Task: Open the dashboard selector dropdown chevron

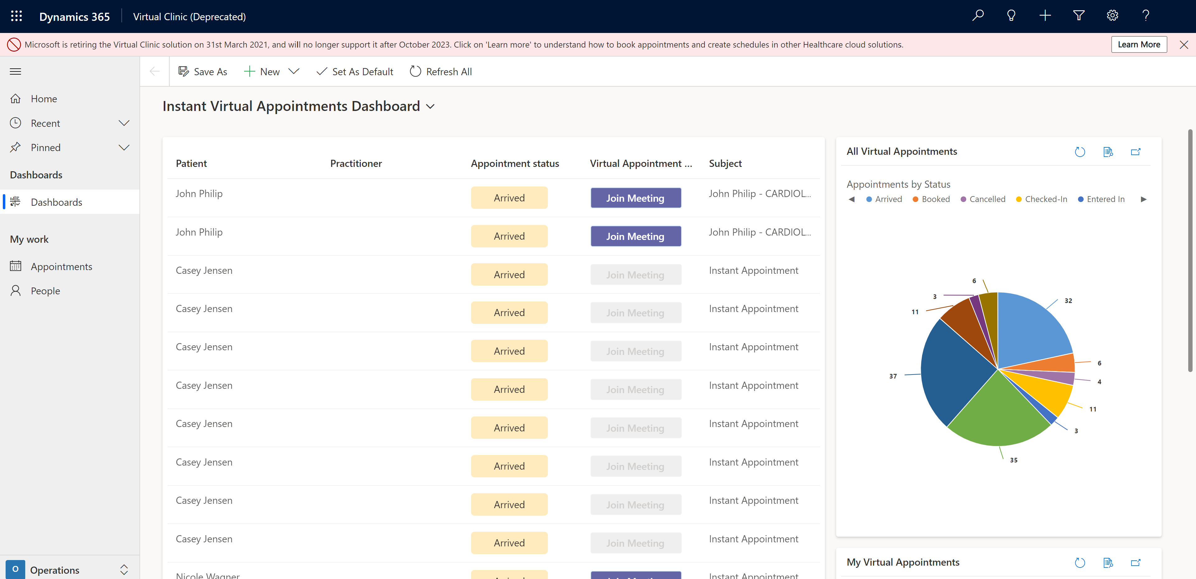Action: 431,107
